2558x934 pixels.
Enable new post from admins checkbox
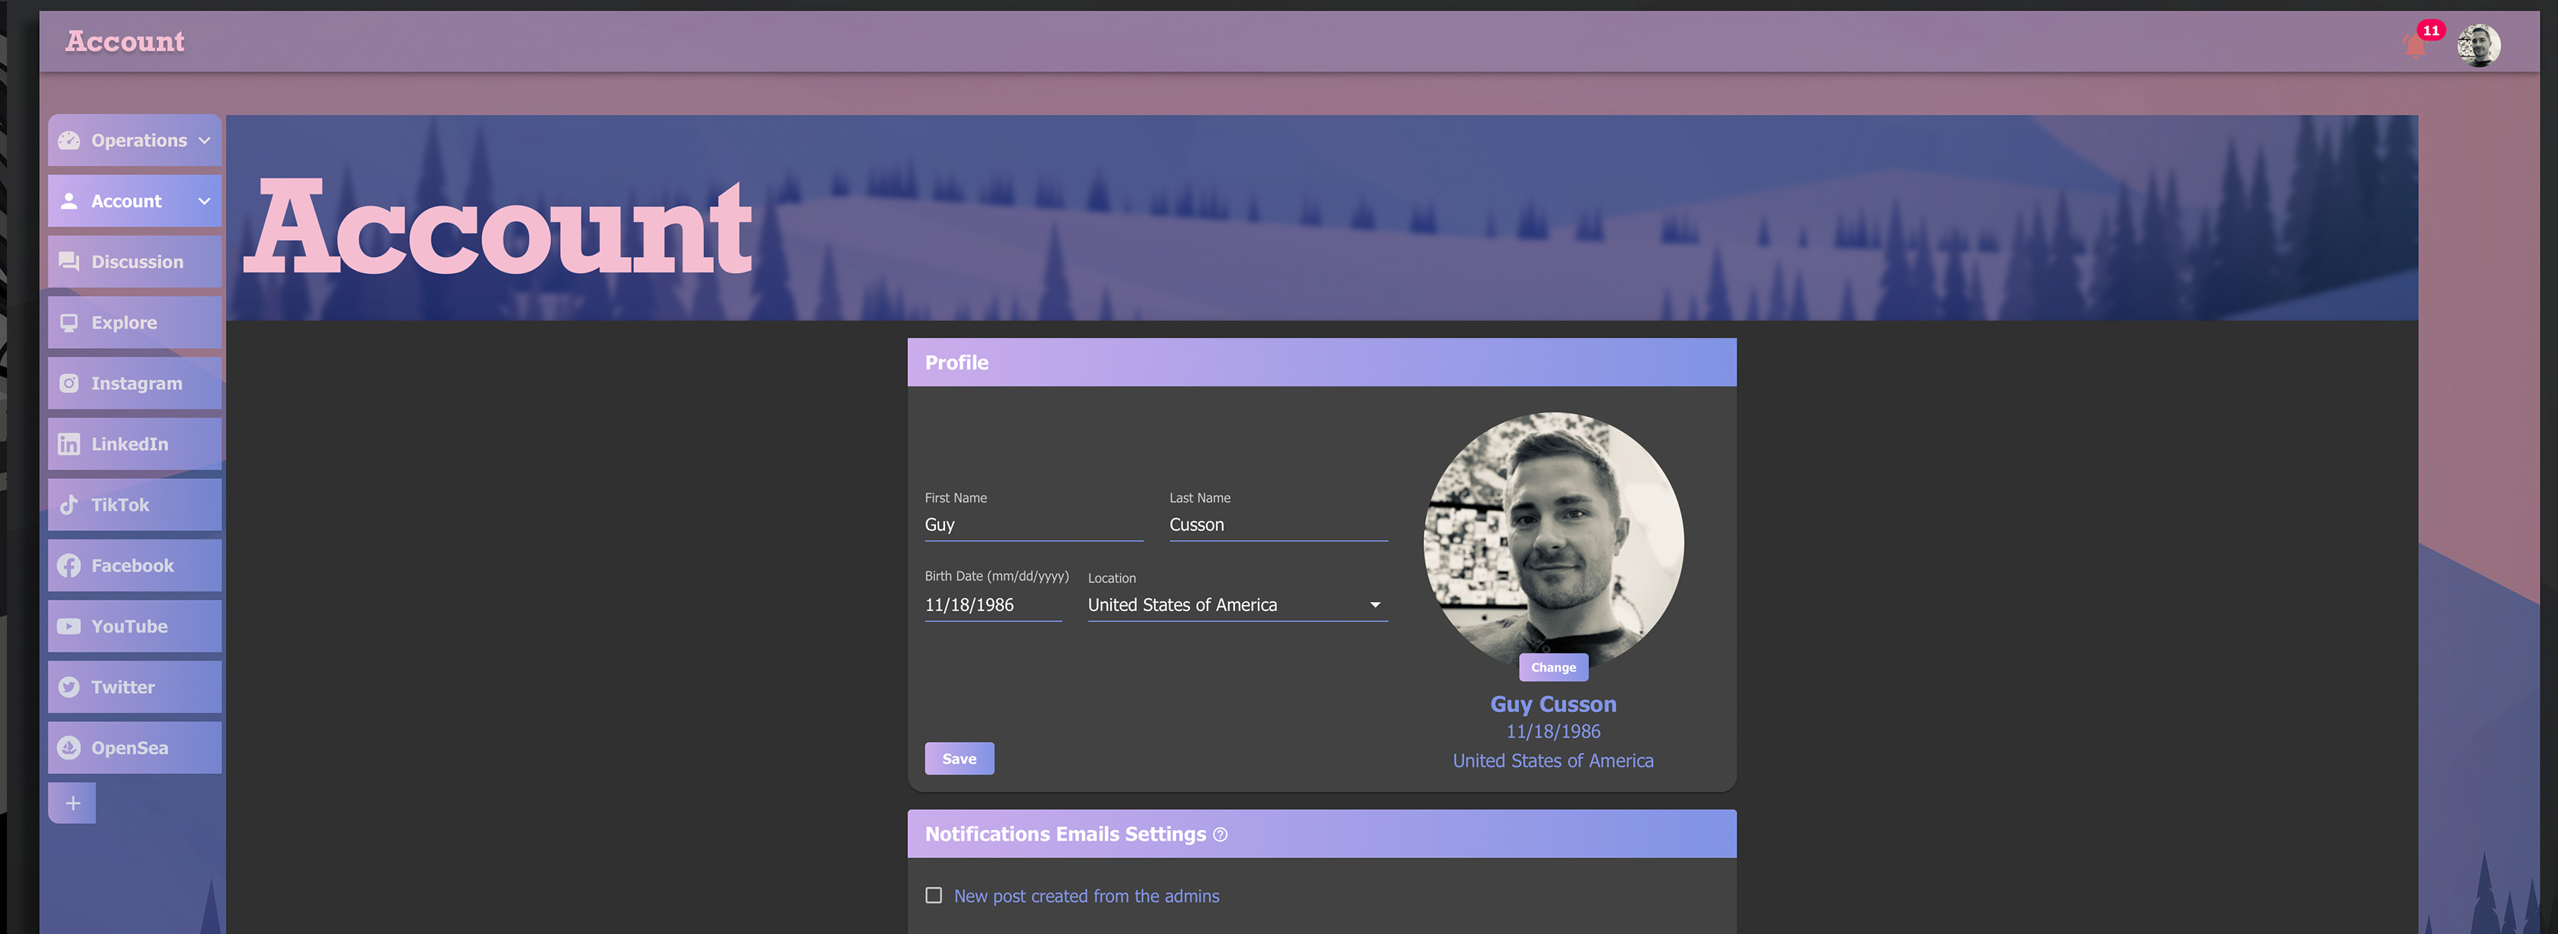click(934, 895)
